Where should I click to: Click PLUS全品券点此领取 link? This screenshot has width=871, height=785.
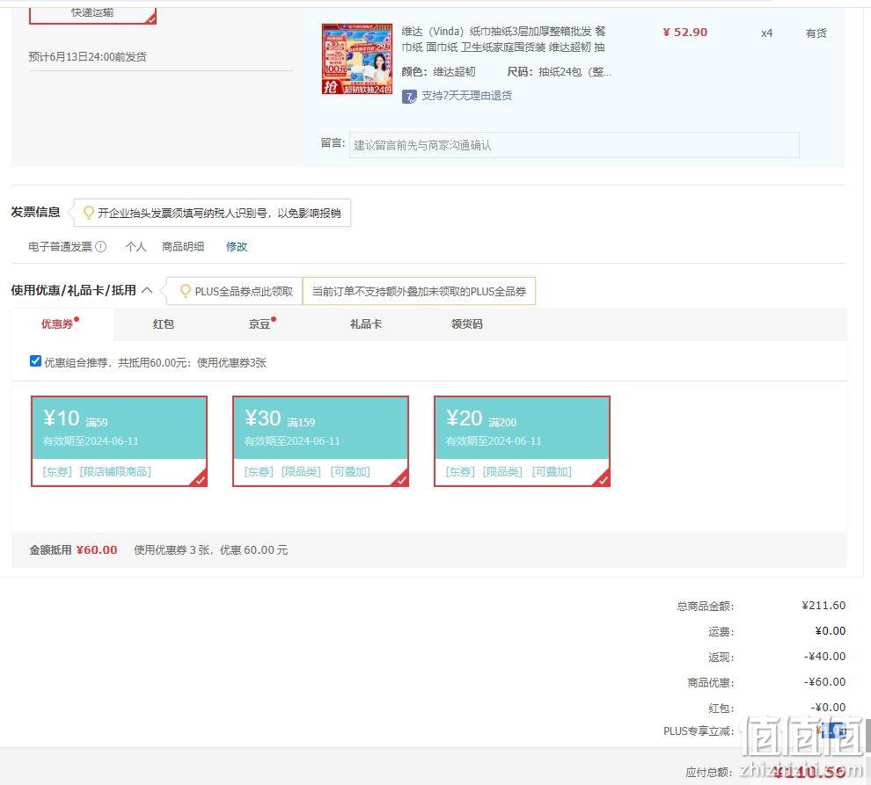pyautogui.click(x=244, y=291)
